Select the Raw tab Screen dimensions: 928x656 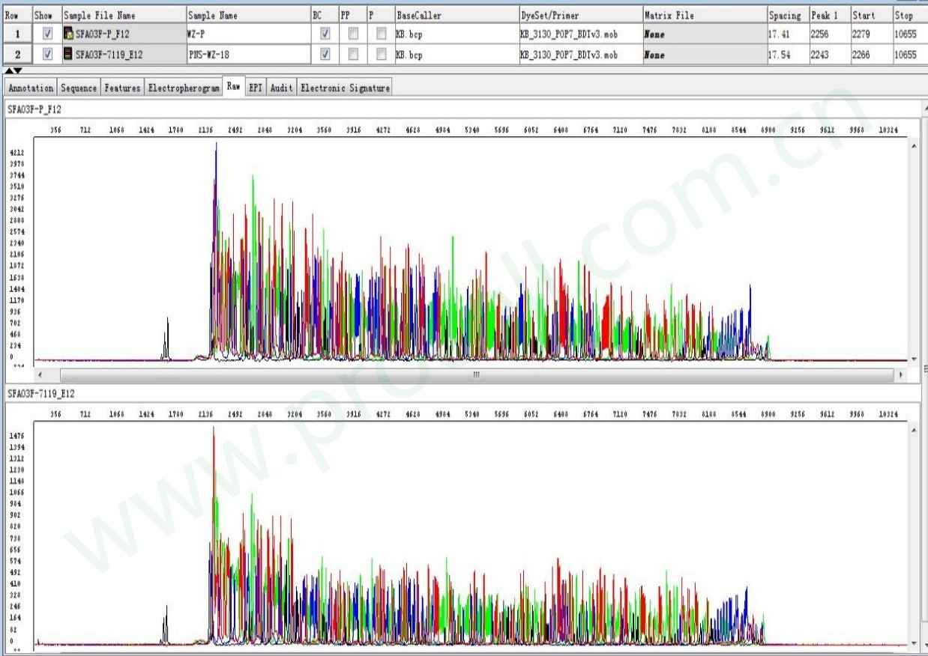[234, 87]
